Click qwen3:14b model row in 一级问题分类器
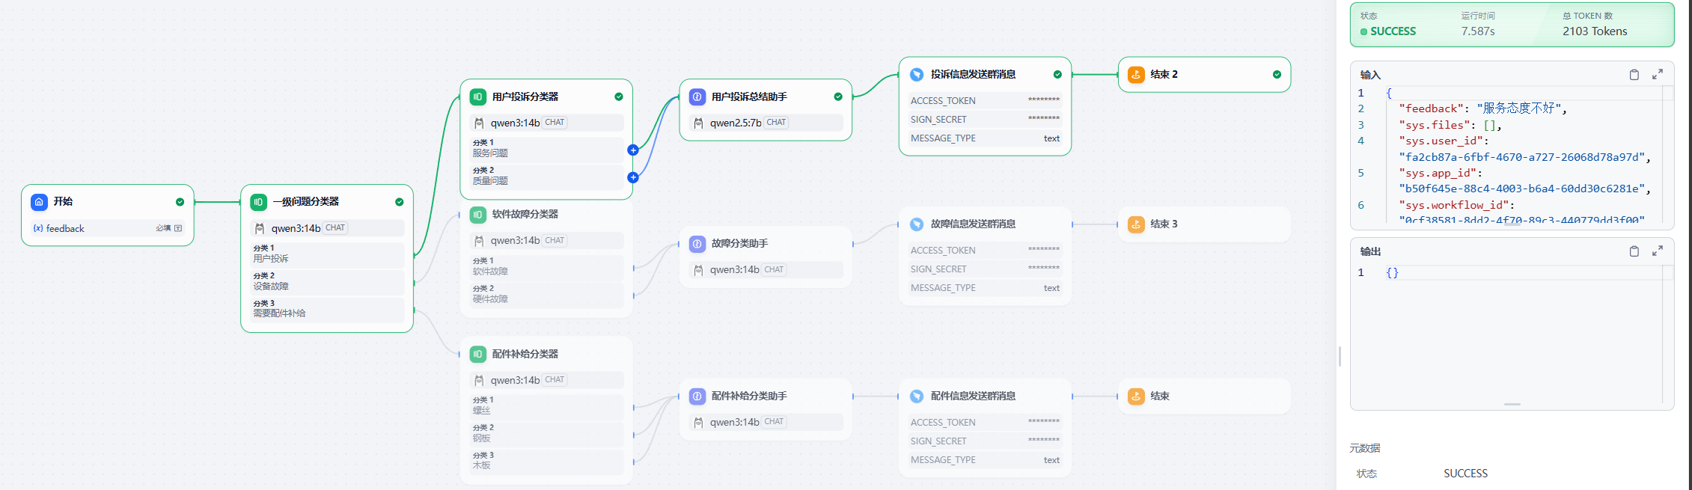 point(327,228)
